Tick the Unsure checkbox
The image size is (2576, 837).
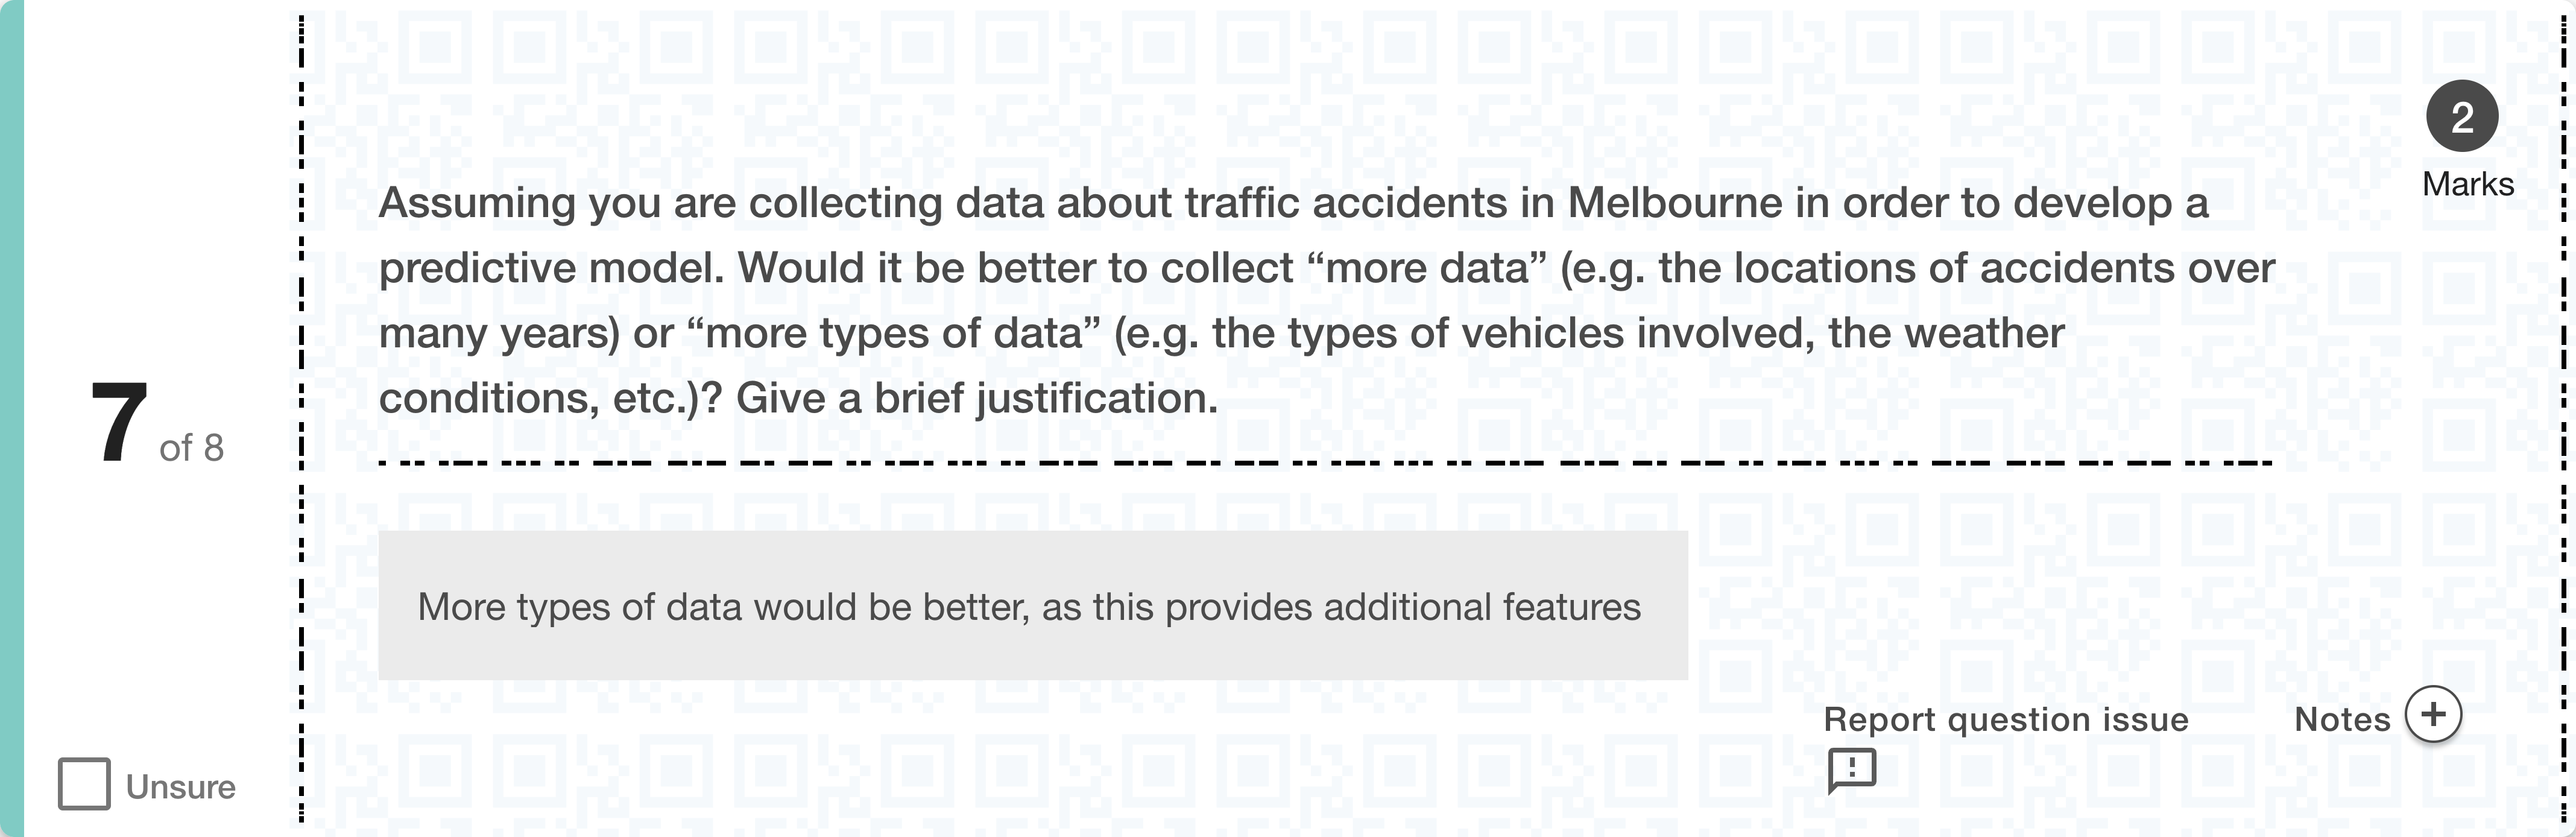(84, 784)
